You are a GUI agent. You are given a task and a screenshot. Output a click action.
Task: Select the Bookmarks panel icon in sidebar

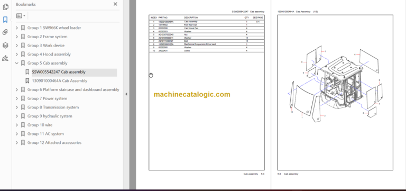(x=5, y=20)
